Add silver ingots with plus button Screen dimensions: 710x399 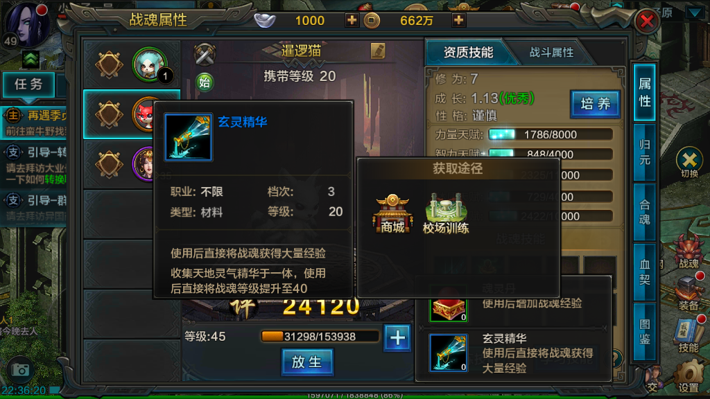click(352, 20)
